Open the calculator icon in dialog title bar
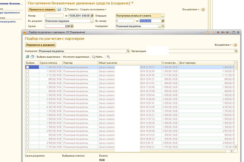 pos(207,32)
